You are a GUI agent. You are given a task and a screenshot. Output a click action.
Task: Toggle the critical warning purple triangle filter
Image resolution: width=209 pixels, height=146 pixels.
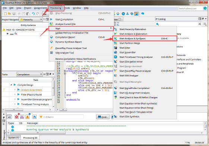pyautogui.click(x=22, y=117)
